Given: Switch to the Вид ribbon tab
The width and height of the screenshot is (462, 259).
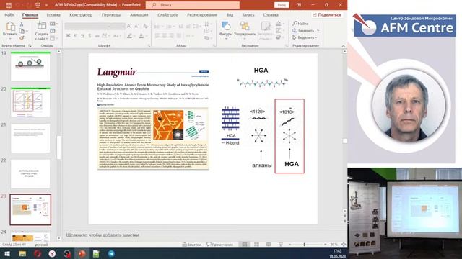Looking at the screenshot, I should [230, 14].
